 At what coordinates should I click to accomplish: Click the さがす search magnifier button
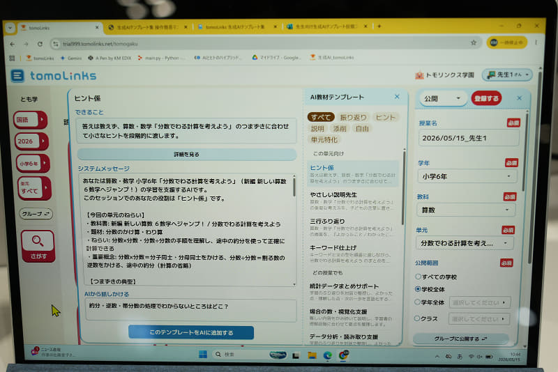click(38, 246)
